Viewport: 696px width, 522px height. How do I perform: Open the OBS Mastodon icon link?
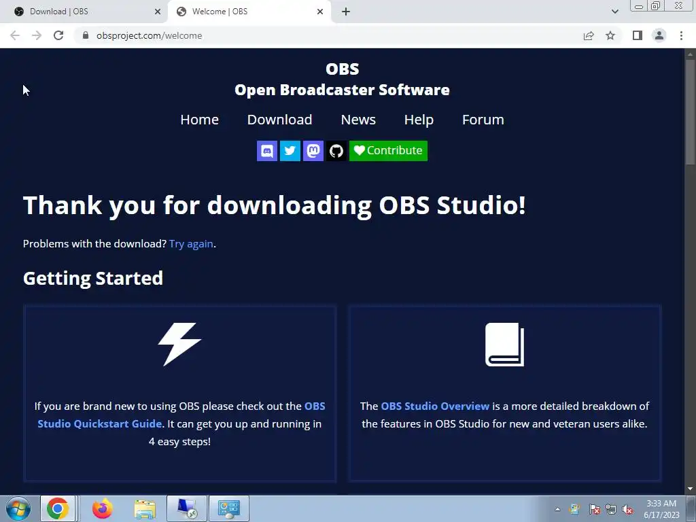tap(313, 151)
